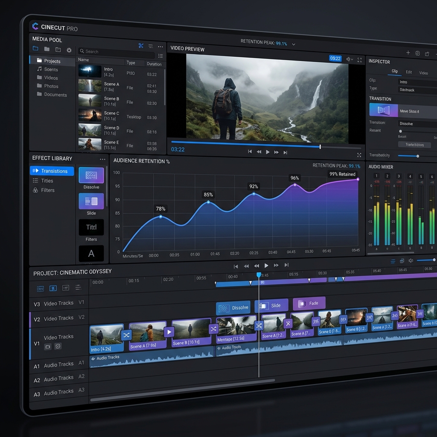This screenshot has width=437, height=437.
Task: Choose the Dissolve effect thumbnail
Action: click(x=91, y=175)
